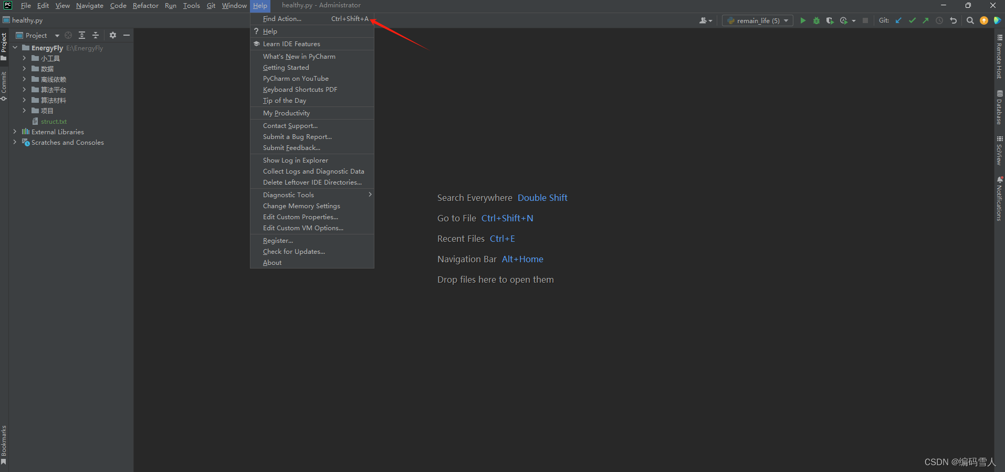
Task: Expand the 小工具 folder
Action: click(x=24, y=58)
